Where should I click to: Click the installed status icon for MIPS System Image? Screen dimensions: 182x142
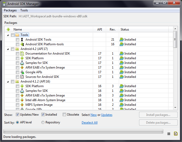click(x=121, y=105)
